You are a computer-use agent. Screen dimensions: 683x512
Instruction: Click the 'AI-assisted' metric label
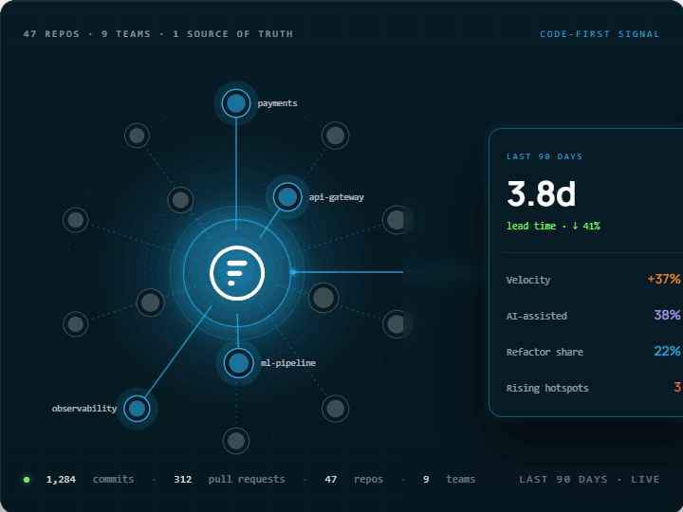[537, 316]
